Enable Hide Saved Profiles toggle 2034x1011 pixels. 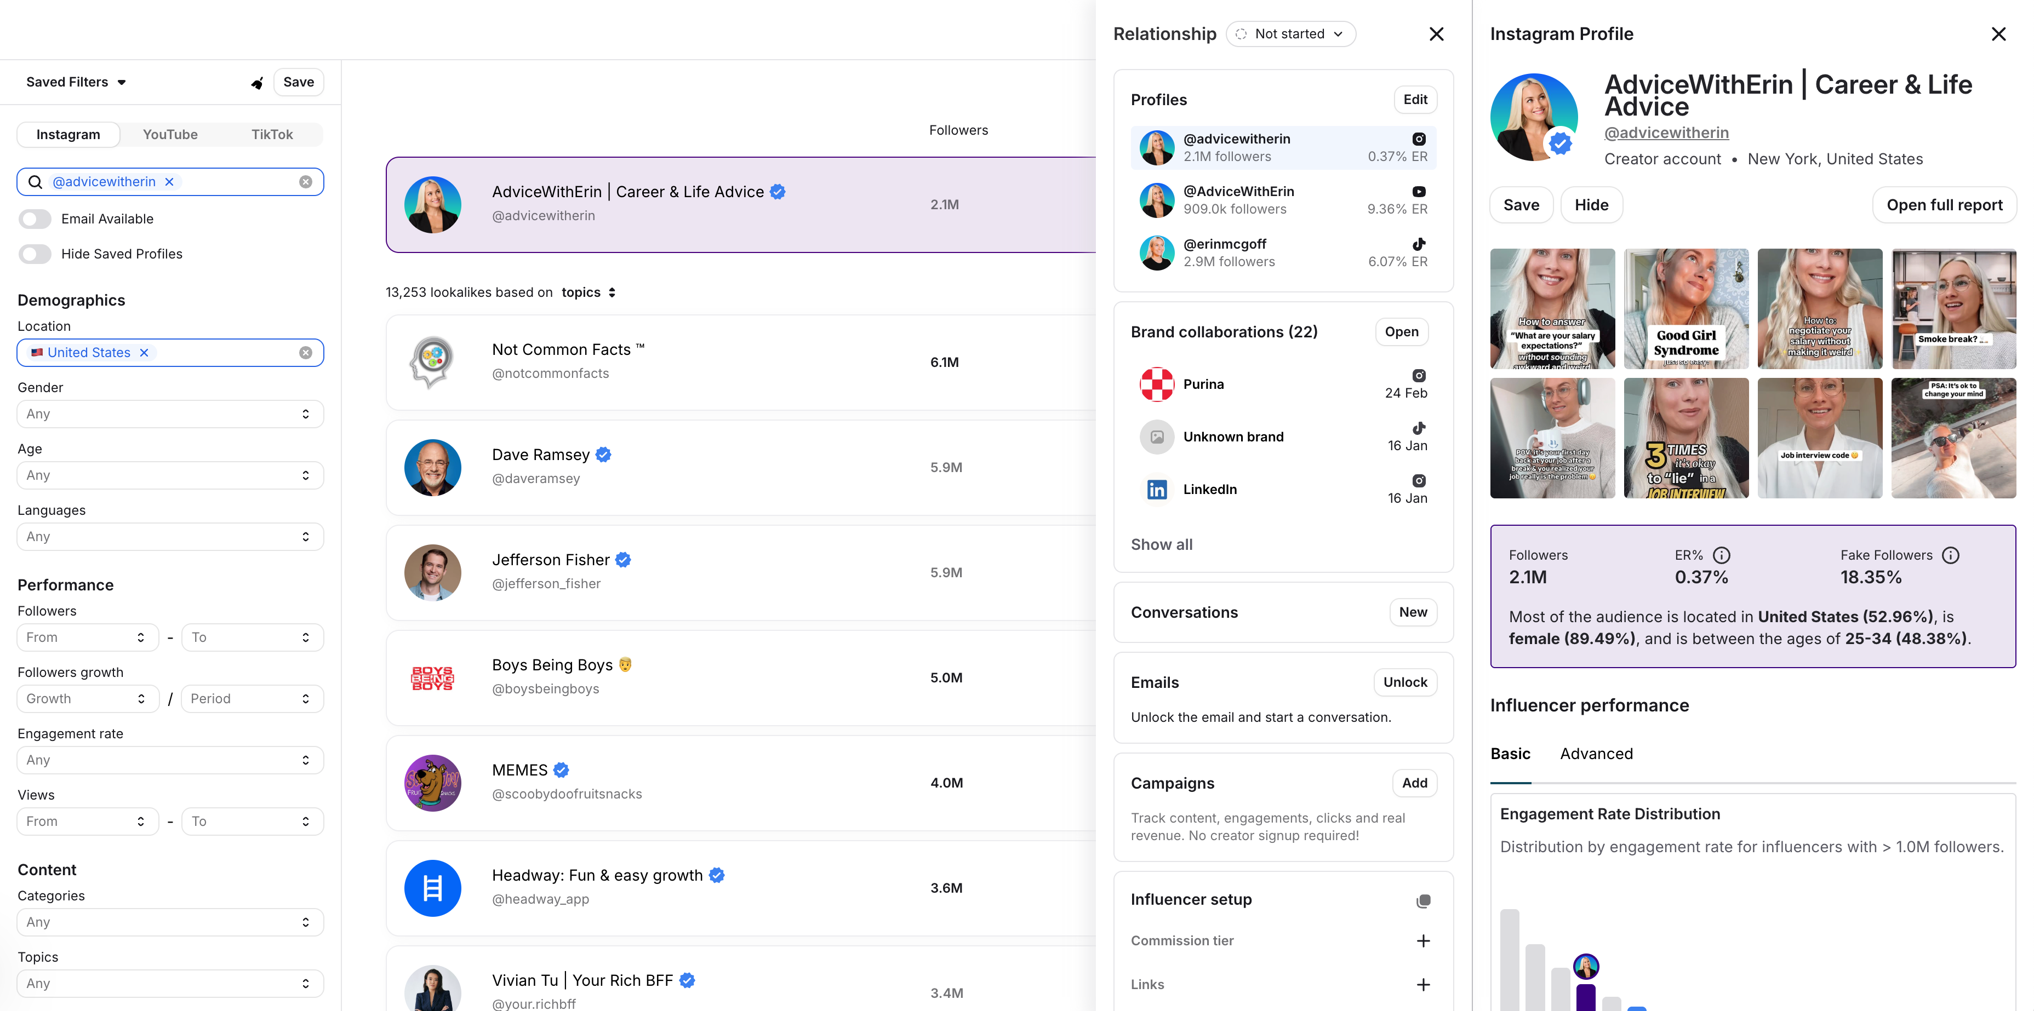(36, 254)
